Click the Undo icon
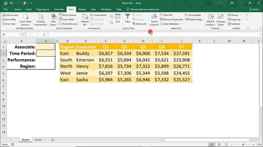Image resolution: width=263 pixels, height=147 pixels. [11, 3]
